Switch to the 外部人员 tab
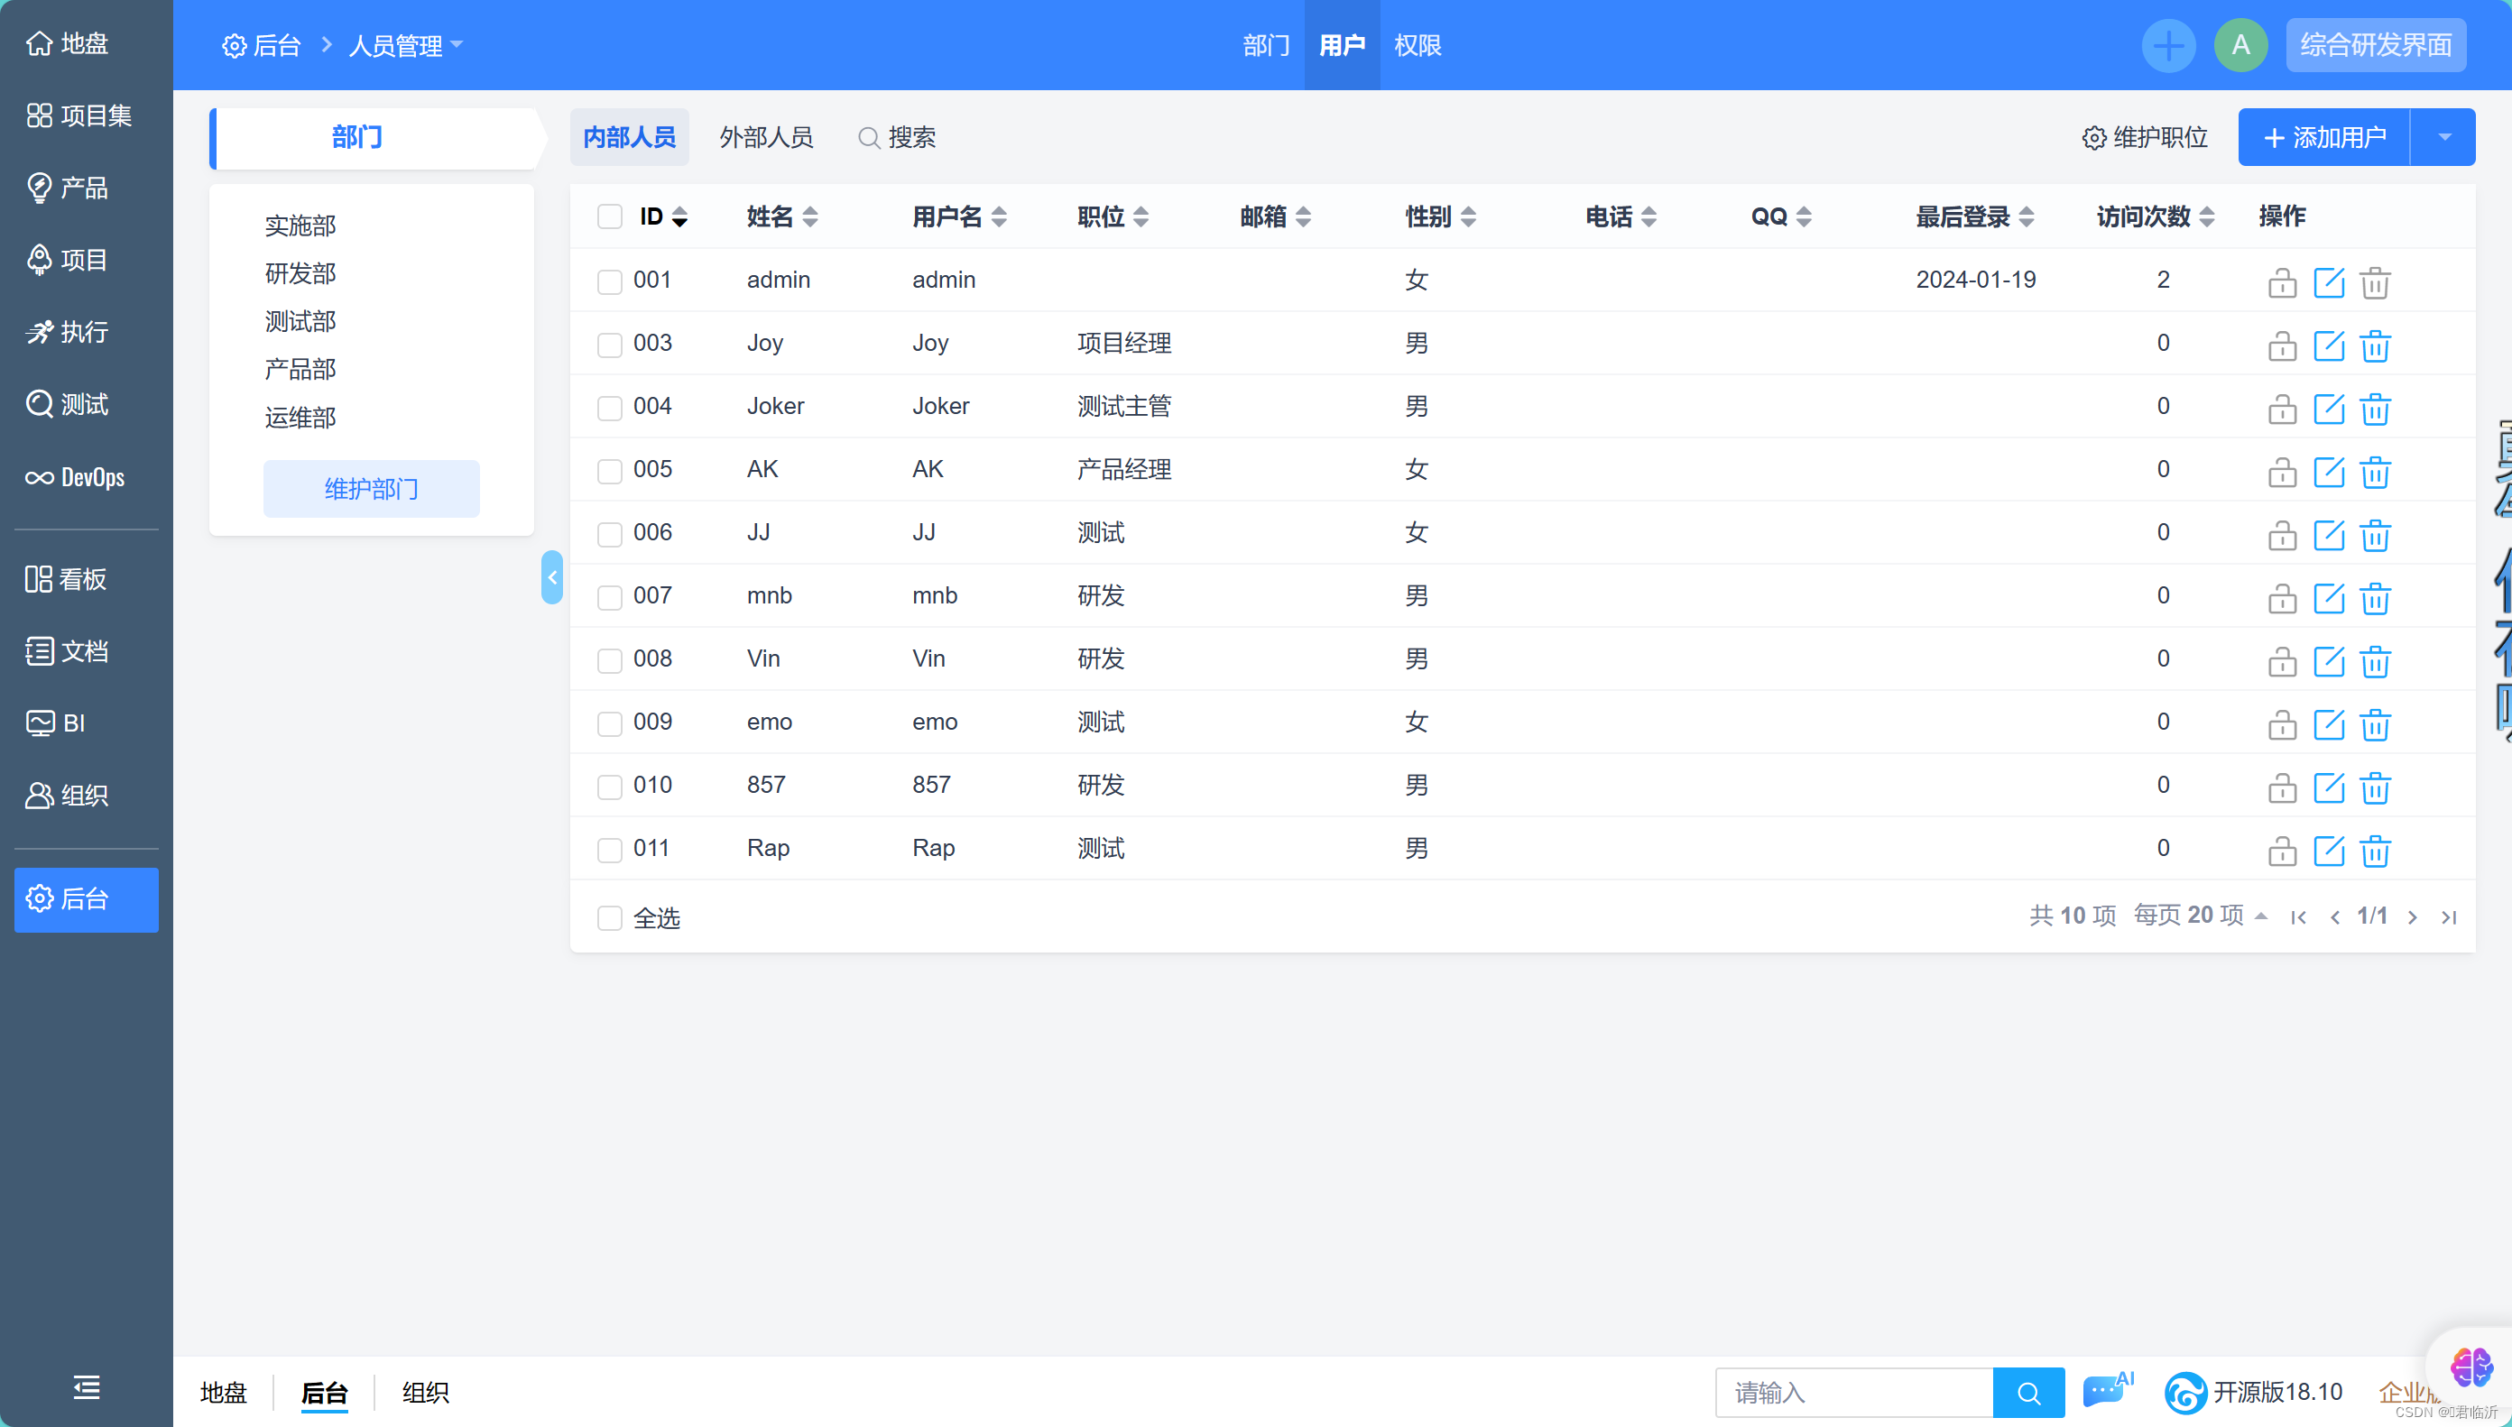The height and width of the screenshot is (1427, 2512). point(765,137)
